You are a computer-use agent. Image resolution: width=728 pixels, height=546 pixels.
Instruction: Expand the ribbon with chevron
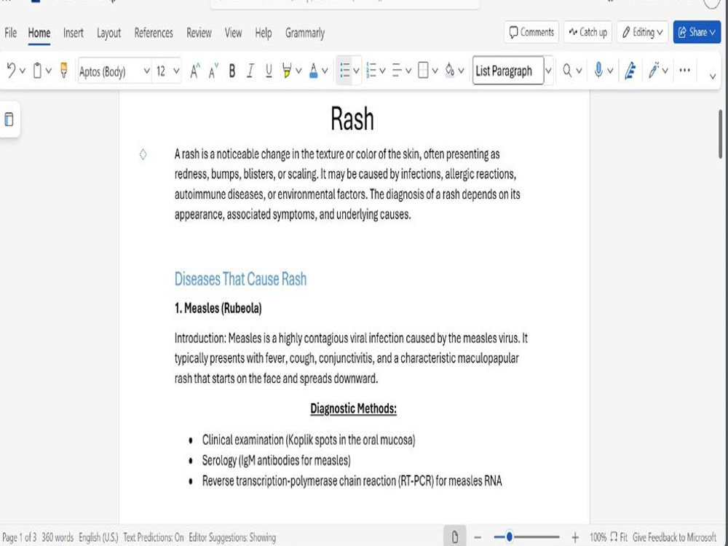click(x=713, y=76)
